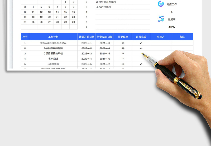211x146 pixels.
Task: Toggle the completed checkmark for B项目方案的制定
Action: pos(141,48)
